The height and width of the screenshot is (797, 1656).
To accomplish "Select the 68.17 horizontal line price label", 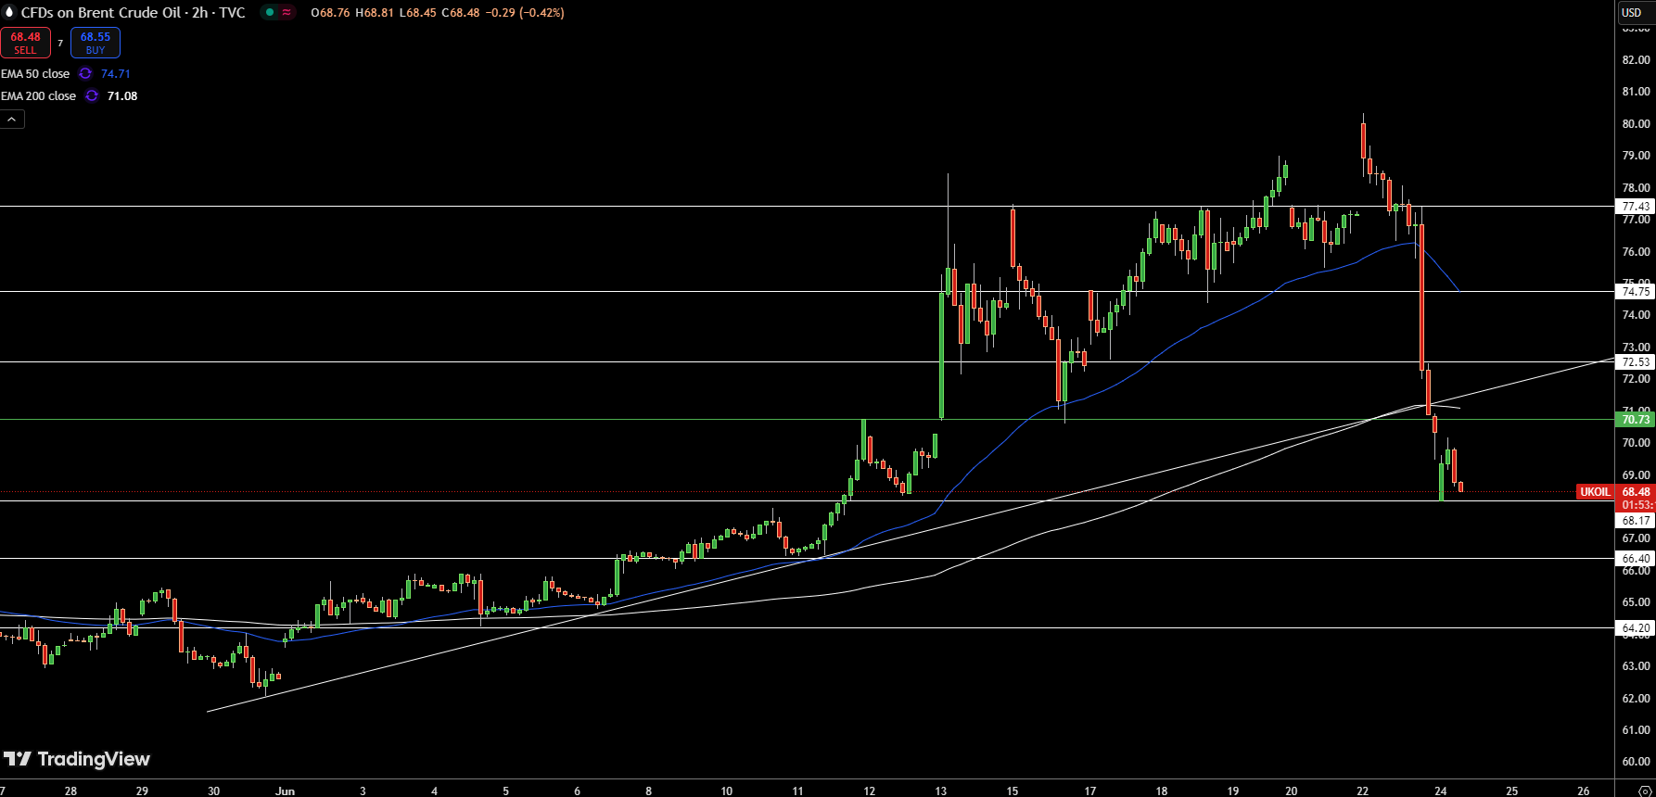I will point(1636,521).
